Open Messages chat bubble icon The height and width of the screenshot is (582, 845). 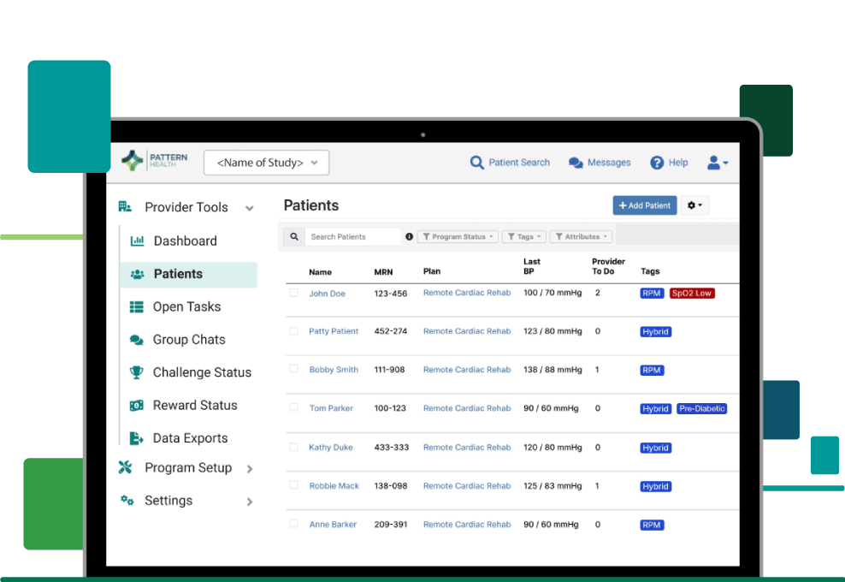coord(576,163)
